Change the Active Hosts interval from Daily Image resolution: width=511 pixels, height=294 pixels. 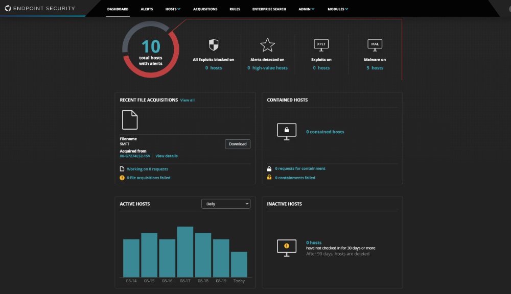[225, 204]
